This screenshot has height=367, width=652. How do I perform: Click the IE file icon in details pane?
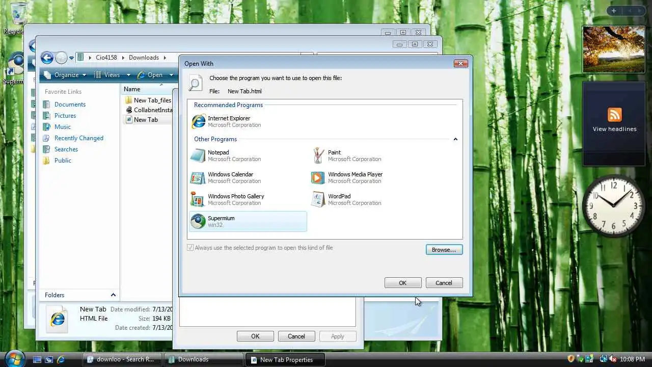pyautogui.click(x=57, y=319)
